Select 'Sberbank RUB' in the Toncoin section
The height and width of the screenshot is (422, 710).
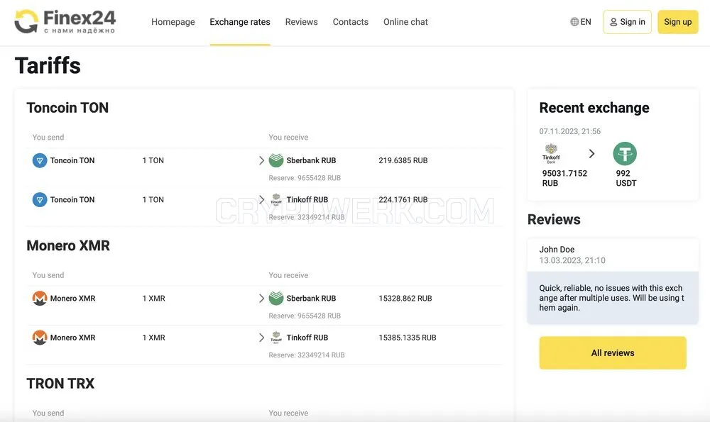pos(311,160)
